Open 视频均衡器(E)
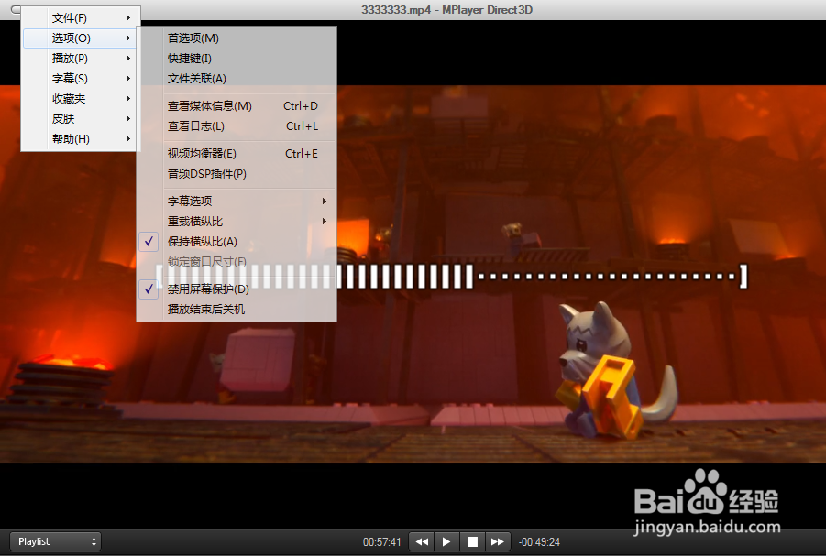826x556 pixels. (x=236, y=154)
